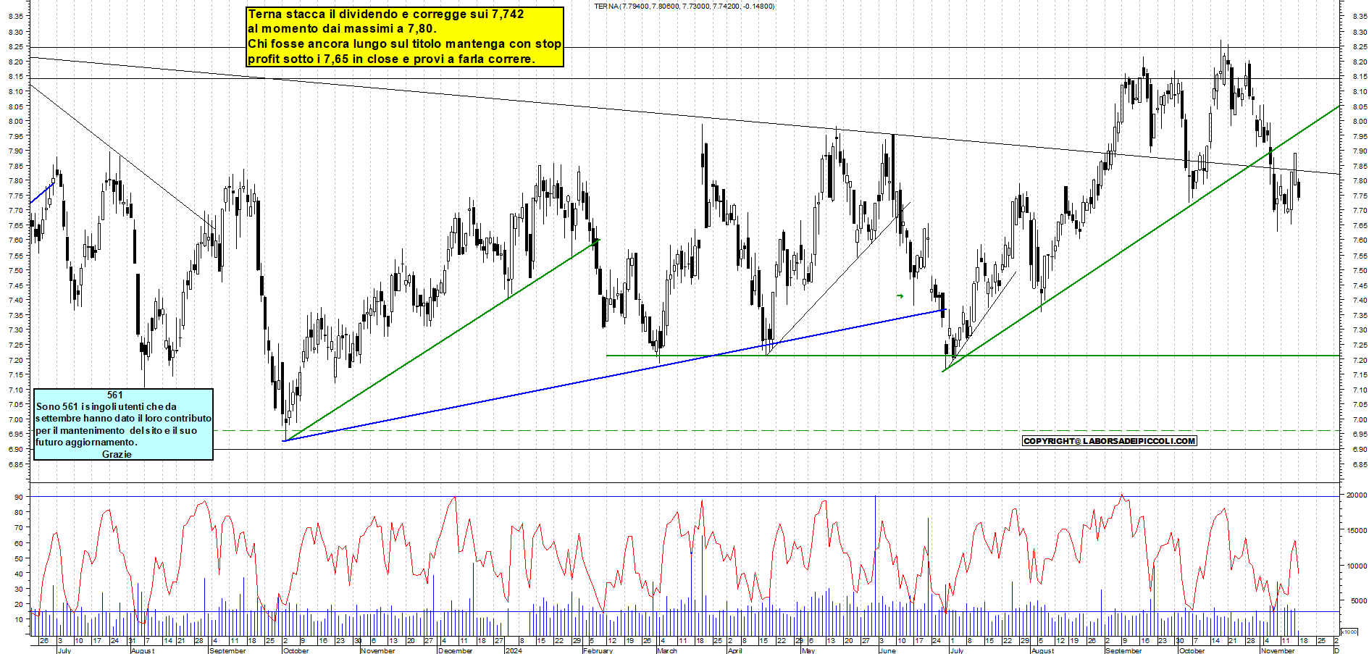Click the small green arrow marker on chart
The height and width of the screenshot is (654, 1369).
[900, 296]
